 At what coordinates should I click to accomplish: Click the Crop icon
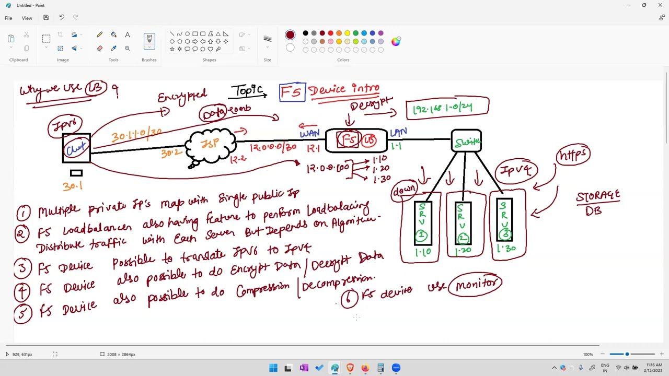[60, 35]
